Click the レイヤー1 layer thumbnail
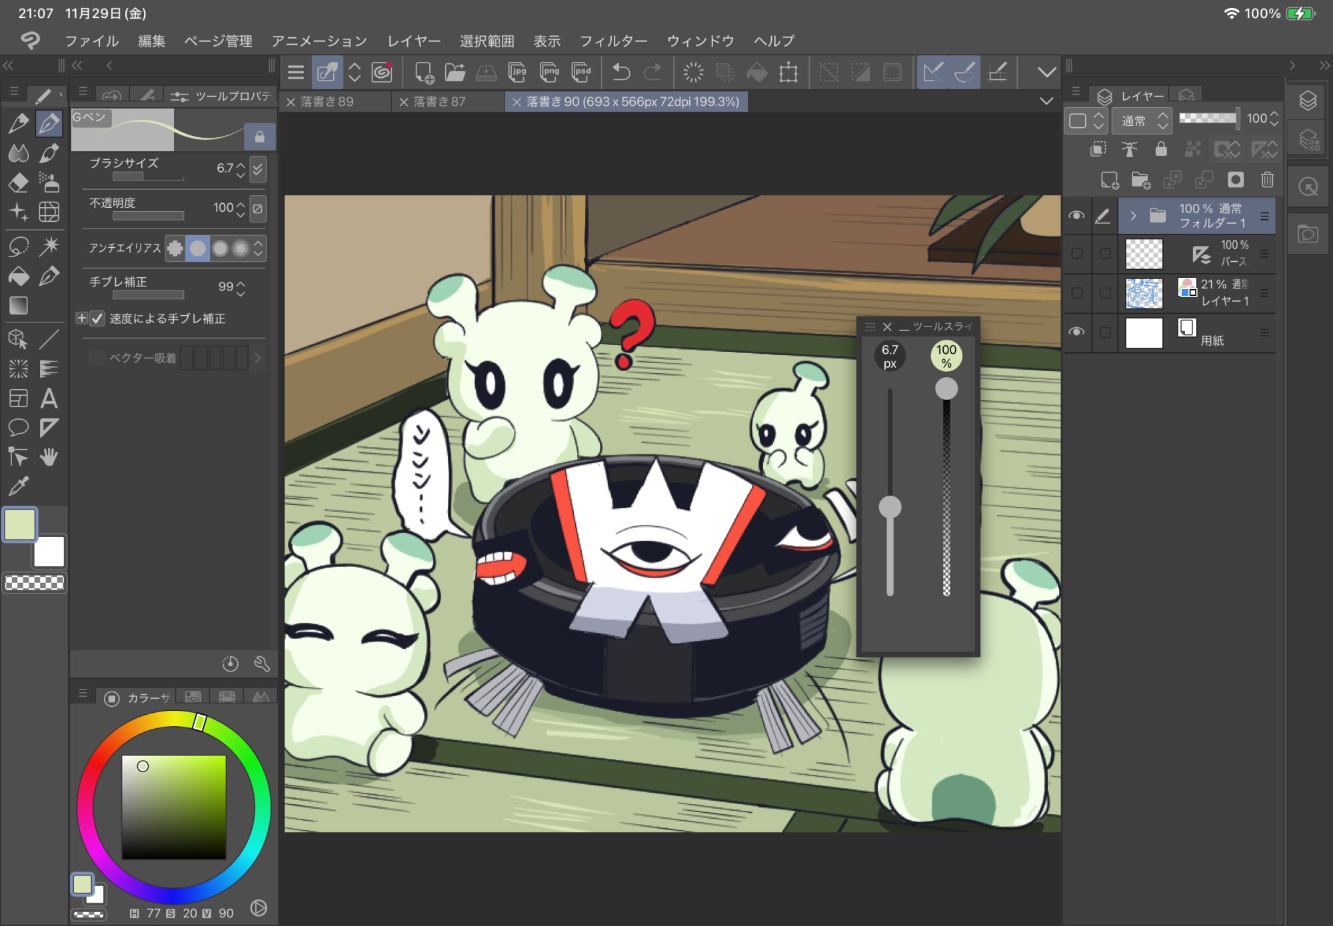 pyautogui.click(x=1144, y=293)
